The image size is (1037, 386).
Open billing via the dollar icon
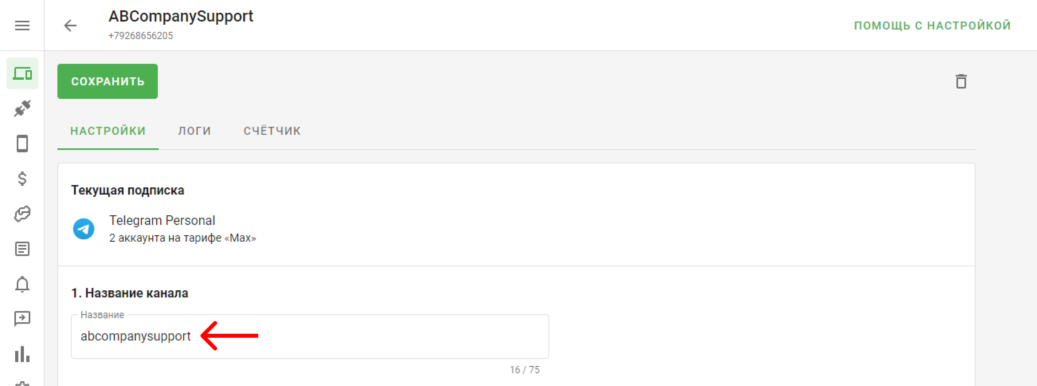point(22,179)
